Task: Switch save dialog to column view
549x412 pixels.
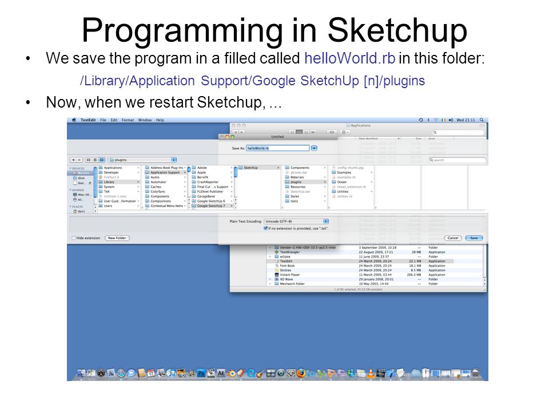Action: pos(102,160)
